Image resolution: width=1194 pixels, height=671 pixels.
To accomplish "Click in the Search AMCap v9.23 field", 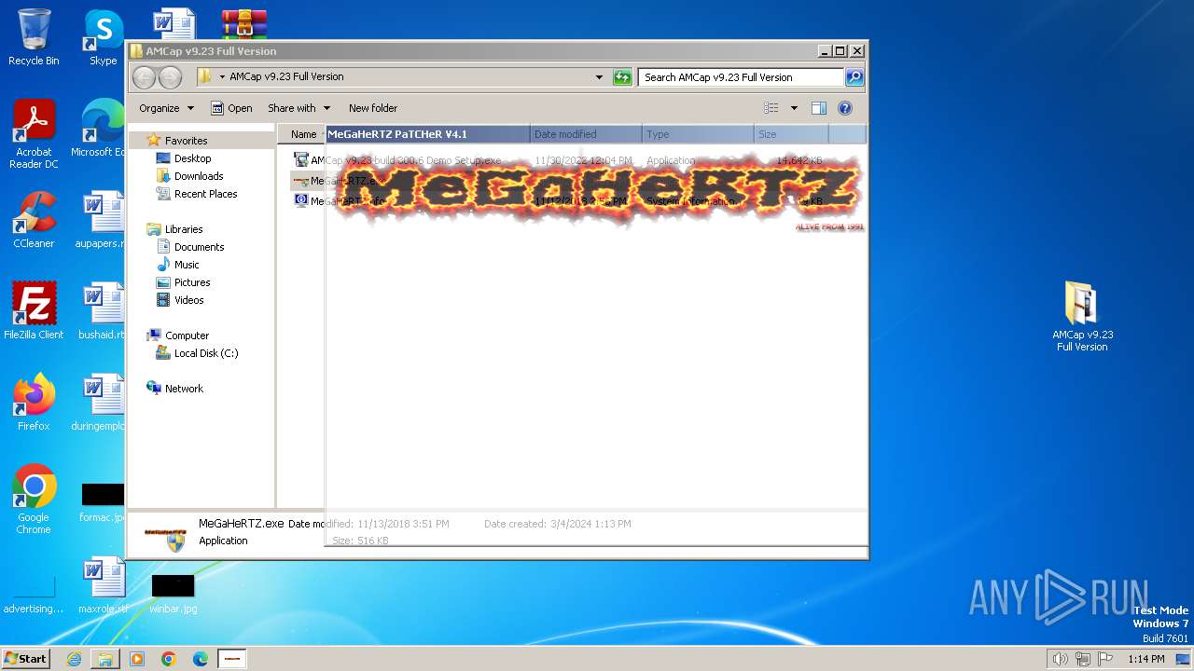I will 742,77.
